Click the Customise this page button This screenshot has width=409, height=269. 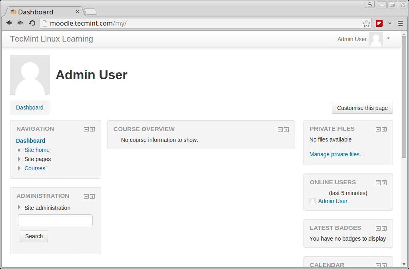tap(362, 108)
